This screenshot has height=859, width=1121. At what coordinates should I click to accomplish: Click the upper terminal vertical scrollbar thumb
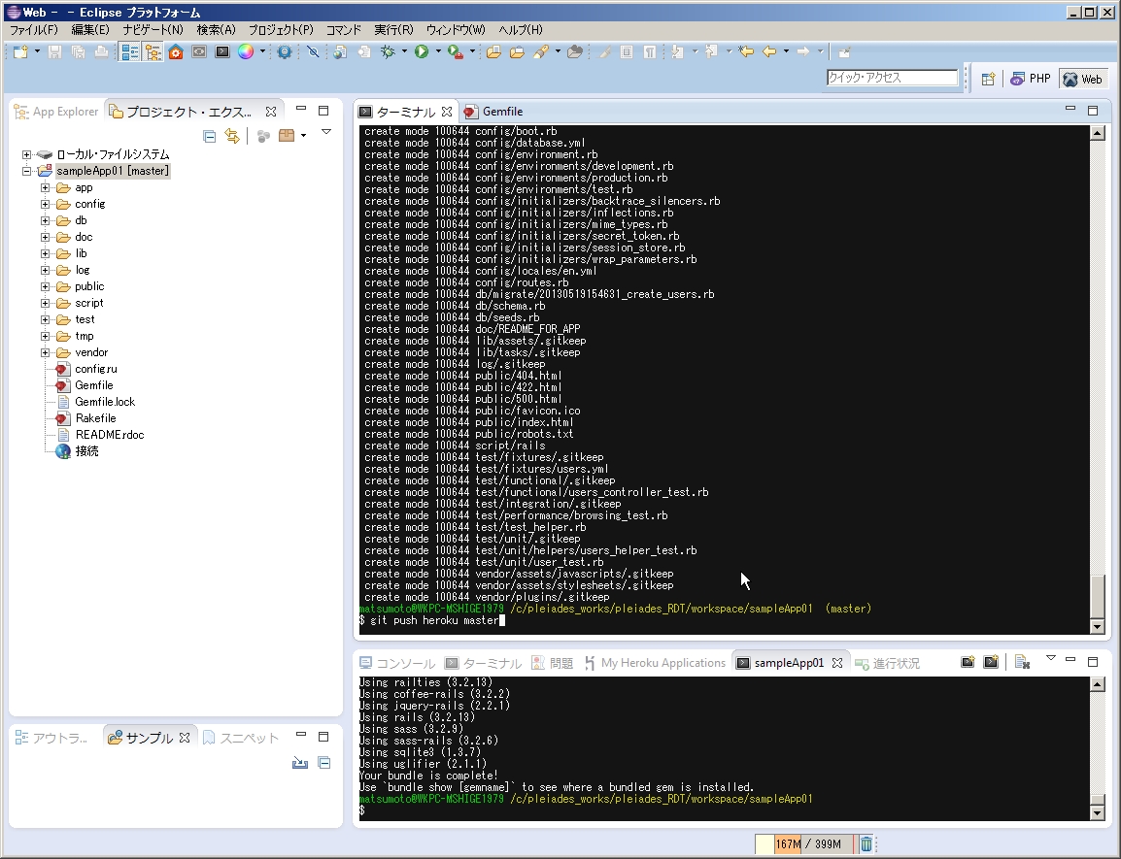tap(1098, 596)
